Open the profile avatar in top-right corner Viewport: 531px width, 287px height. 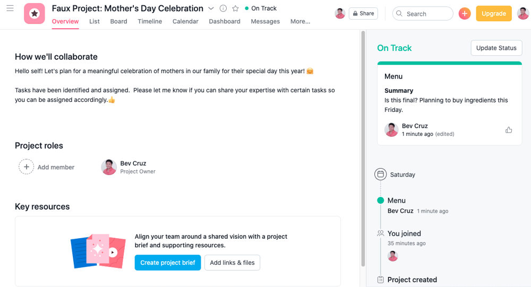pos(523,14)
